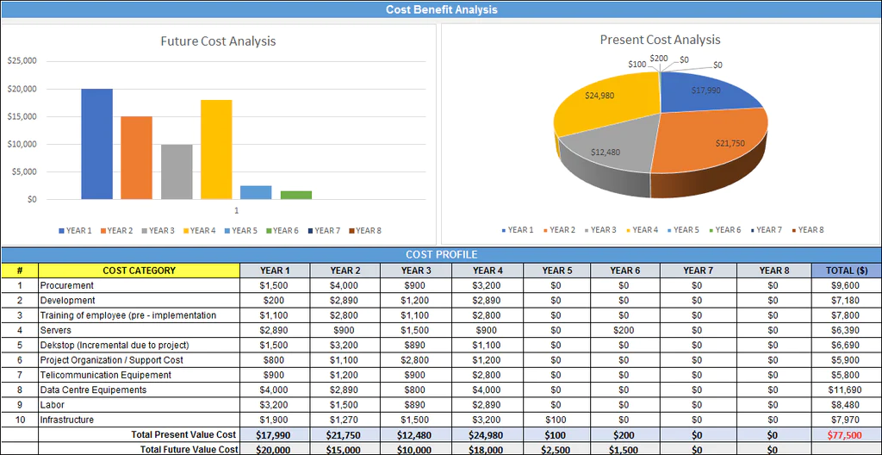
Task: Click the COST PROFILE section header
Action: (441, 254)
